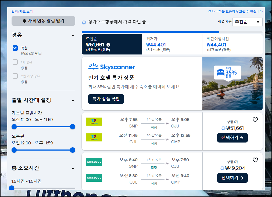Uncheck the 직항 direct flight checkbox
Screen dimensions: 272x197
(x=15, y=48)
